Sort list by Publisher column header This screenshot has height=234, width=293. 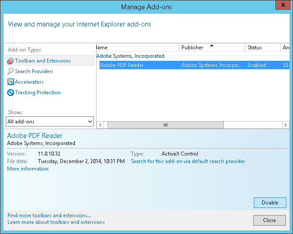click(212, 48)
